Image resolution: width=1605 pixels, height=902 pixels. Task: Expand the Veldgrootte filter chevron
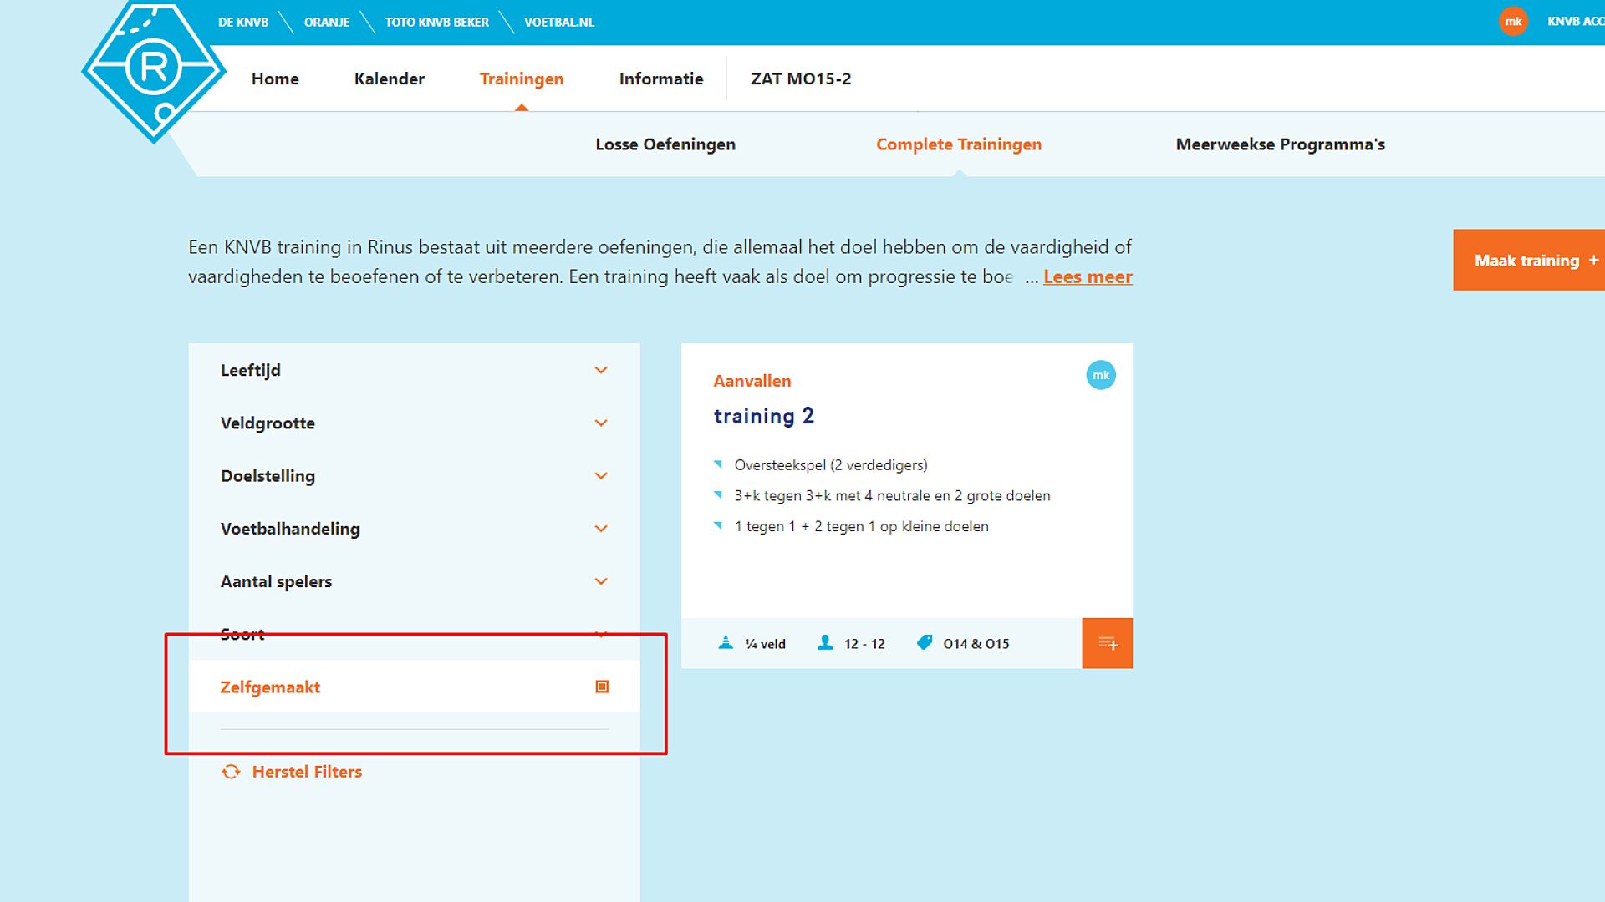click(600, 423)
